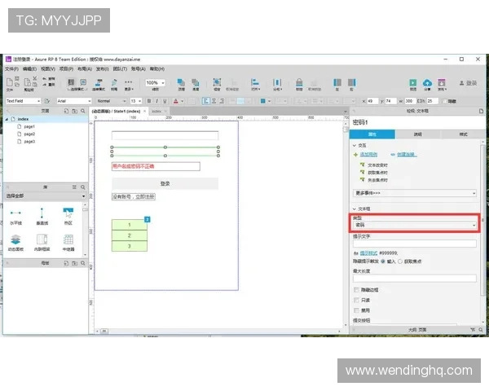Open the Publish (发布) menu
Screen dimensions: 489x391
(x=102, y=69)
